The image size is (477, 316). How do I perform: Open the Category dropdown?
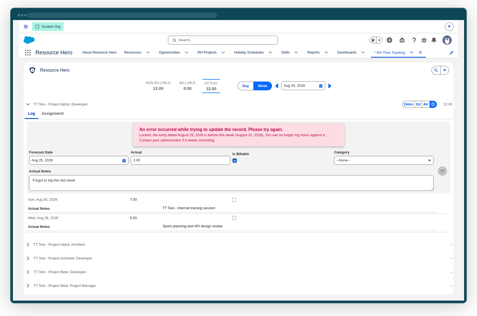(384, 160)
